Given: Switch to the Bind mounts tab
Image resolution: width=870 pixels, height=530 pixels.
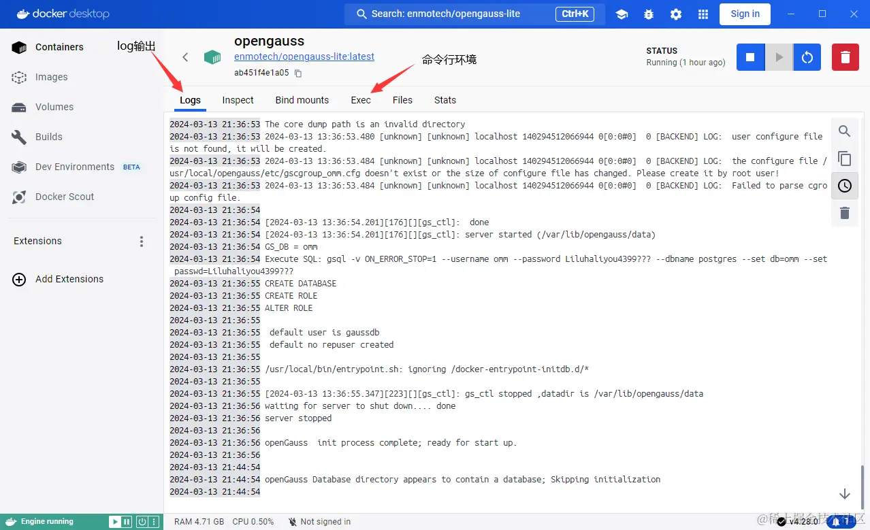Looking at the screenshot, I should point(302,100).
